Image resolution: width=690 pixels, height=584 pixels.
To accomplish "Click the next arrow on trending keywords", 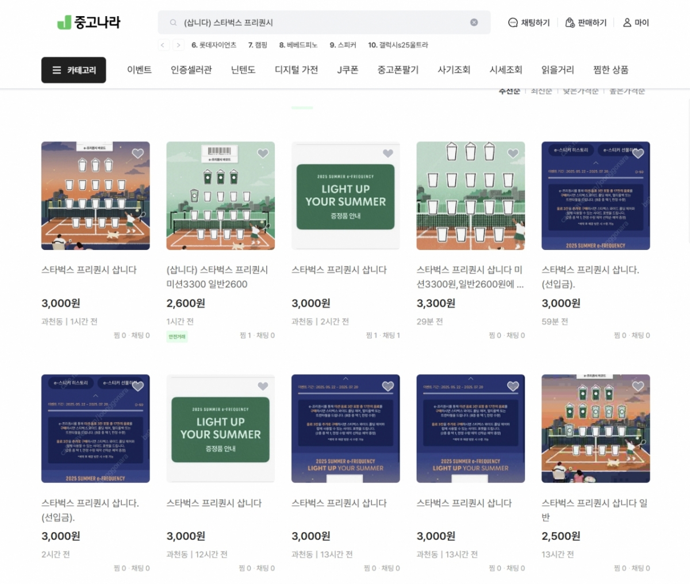I will (x=178, y=45).
